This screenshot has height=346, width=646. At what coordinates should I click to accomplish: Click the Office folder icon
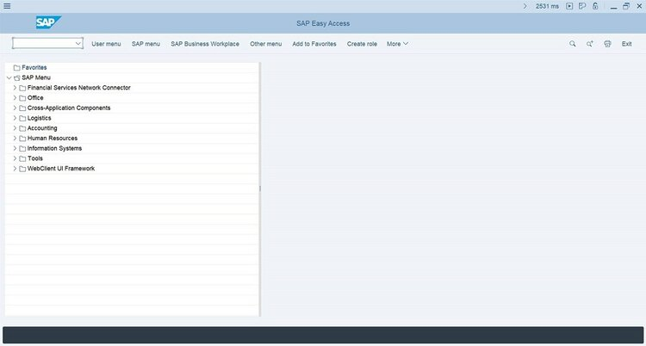coord(22,98)
